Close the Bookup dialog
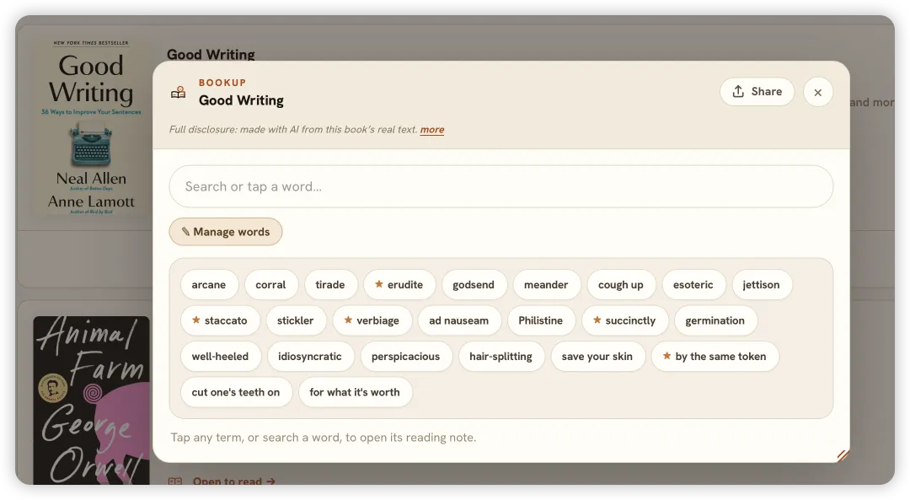 pos(817,93)
